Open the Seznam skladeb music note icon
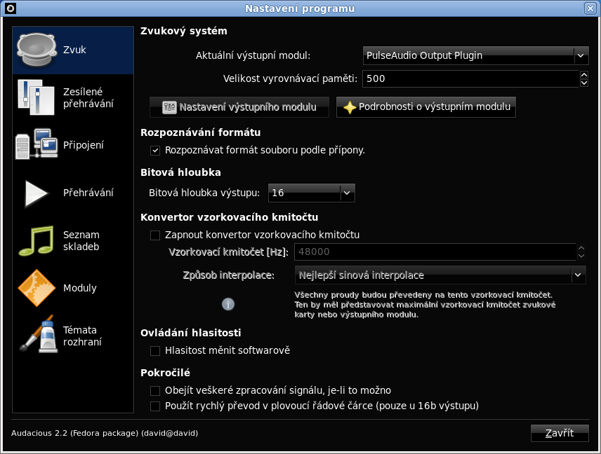Screen dimensions: 601x454 click(37, 240)
